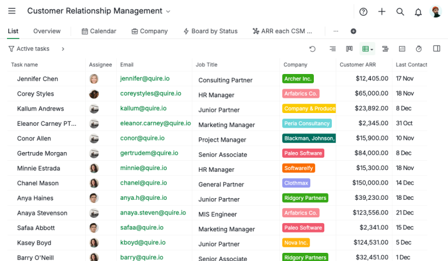This screenshot has height=261, width=448.
Task: Open the help question mark icon
Action: point(363,12)
